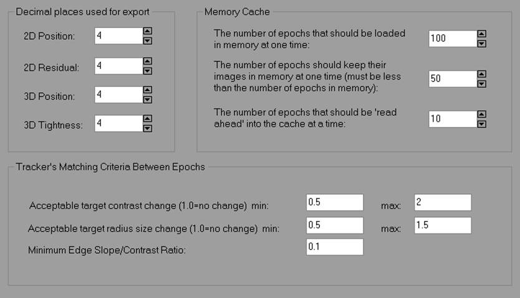Screen dimensions: 520x298
Task: Increase epochs loaded in memory value
Action: point(481,34)
